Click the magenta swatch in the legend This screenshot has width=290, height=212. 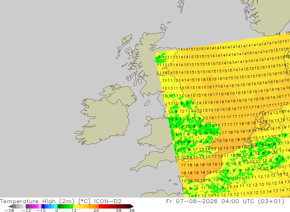point(37,206)
